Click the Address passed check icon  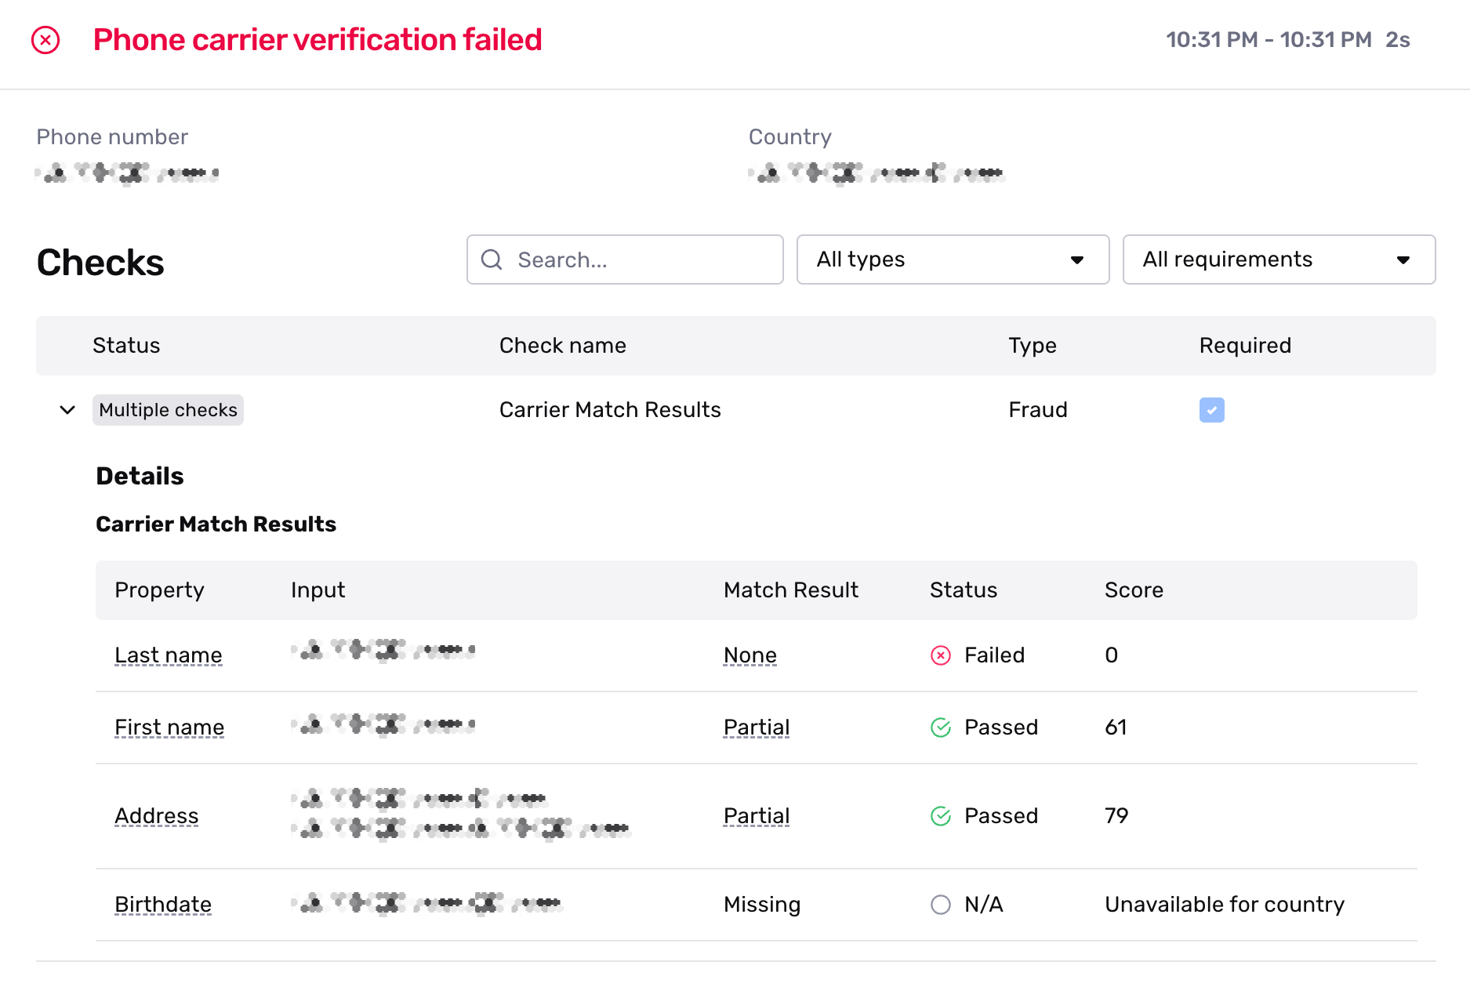click(941, 816)
